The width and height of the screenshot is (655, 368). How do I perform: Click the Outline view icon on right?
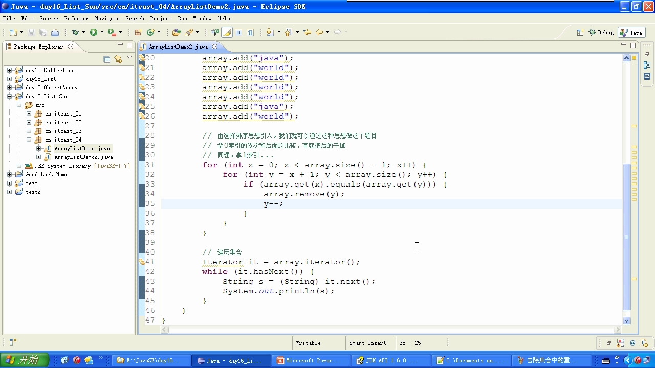pyautogui.click(x=647, y=65)
